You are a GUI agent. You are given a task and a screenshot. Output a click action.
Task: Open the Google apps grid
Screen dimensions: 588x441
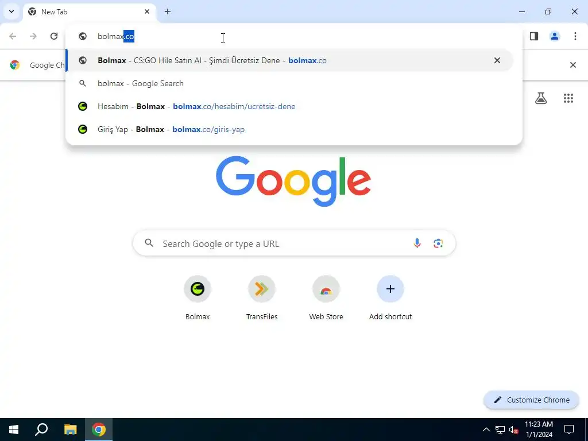568,98
